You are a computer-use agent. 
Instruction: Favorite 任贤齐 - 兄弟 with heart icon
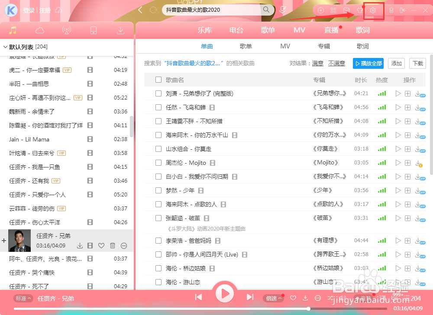[x=101, y=245]
